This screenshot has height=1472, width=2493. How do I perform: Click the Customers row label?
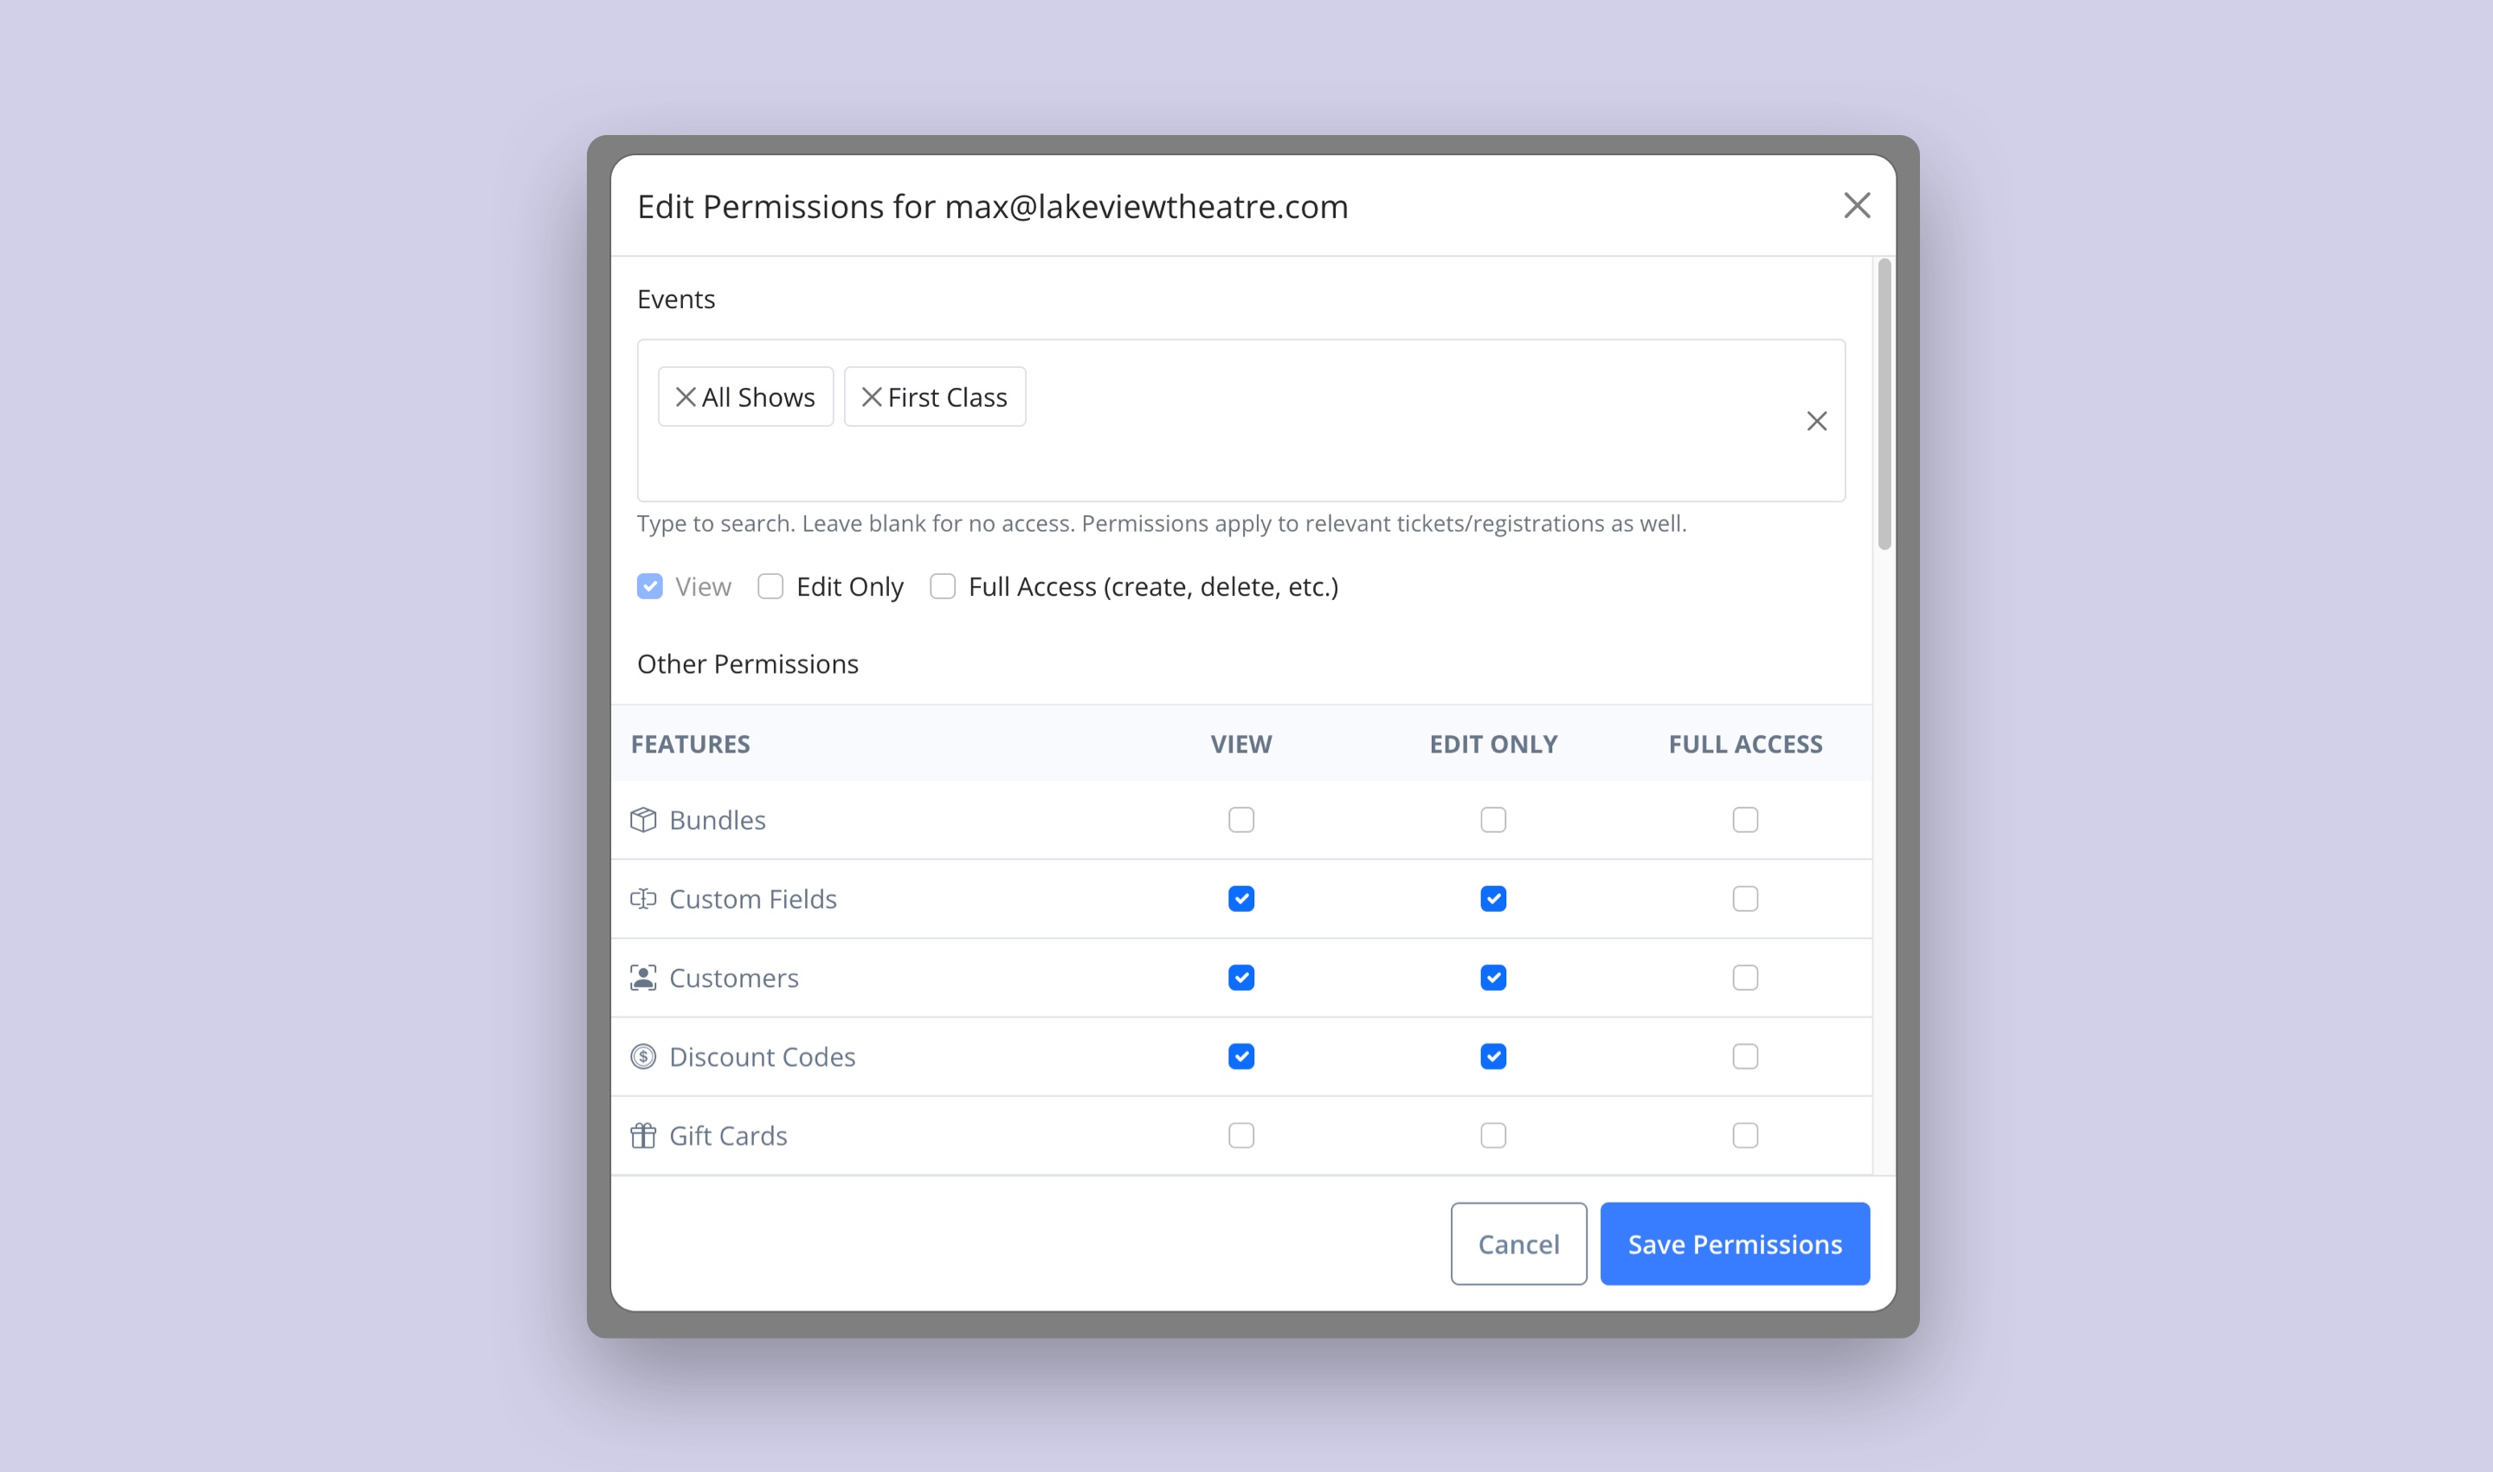pos(734,977)
